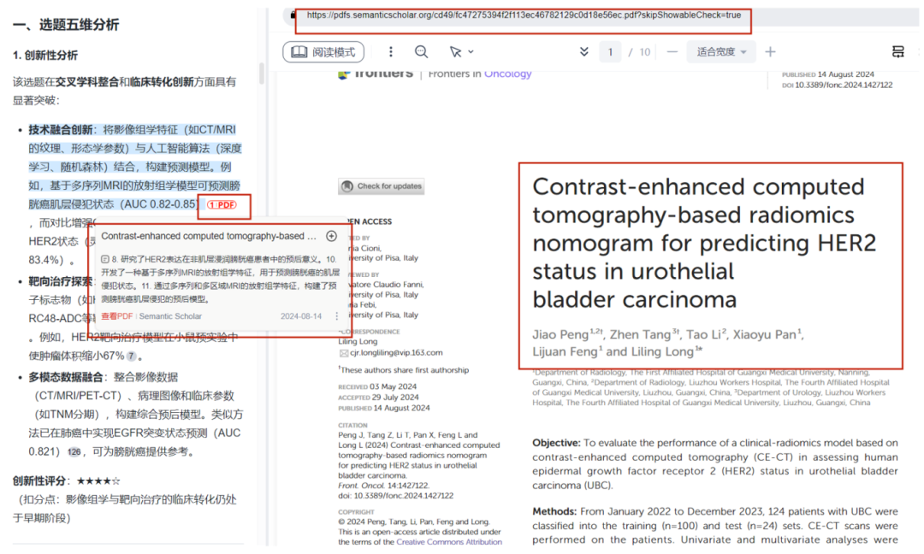The image size is (924, 554).
Task: Click the page layout icon in the toolbar
Action: click(897, 52)
